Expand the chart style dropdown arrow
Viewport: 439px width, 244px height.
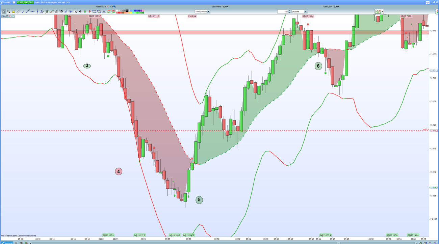click(x=382, y=11)
